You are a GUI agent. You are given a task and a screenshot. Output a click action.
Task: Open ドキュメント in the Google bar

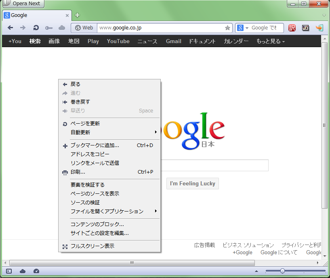(202, 41)
